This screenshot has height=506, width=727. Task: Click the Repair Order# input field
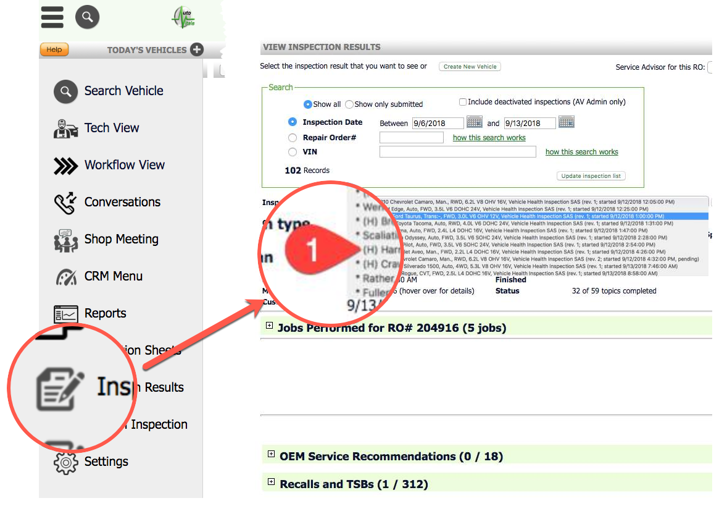tap(411, 138)
